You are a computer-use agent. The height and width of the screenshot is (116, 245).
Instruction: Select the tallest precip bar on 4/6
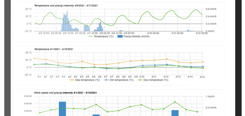(67, 21)
